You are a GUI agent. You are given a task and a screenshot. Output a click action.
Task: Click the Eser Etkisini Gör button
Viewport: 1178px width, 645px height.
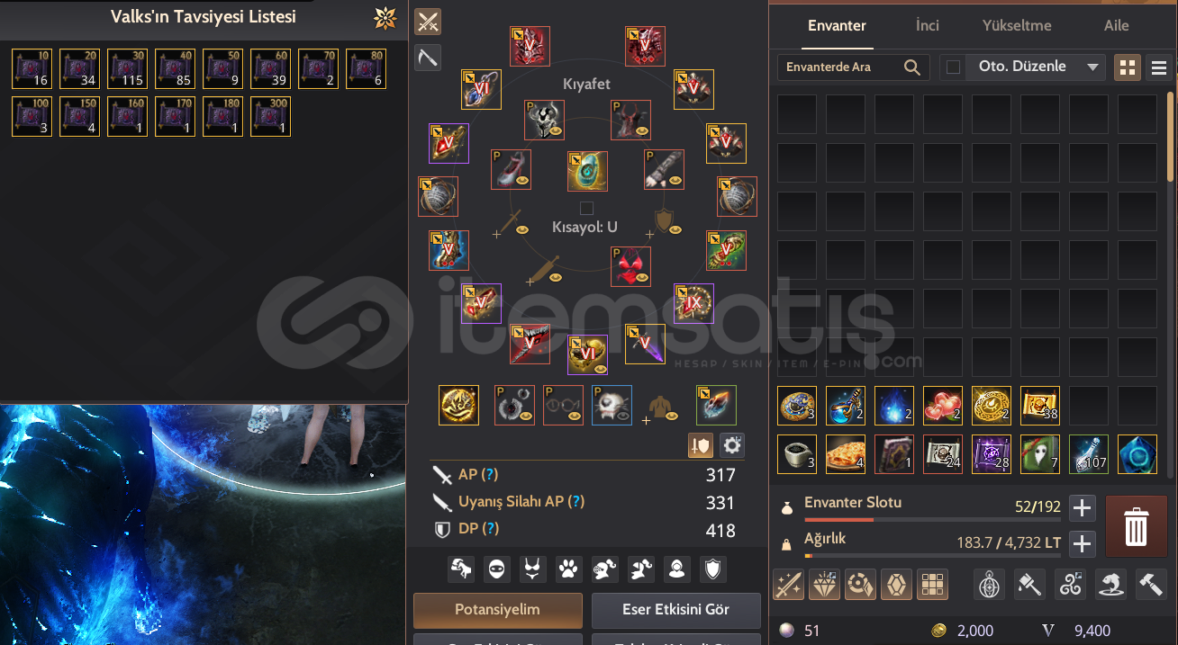(675, 610)
